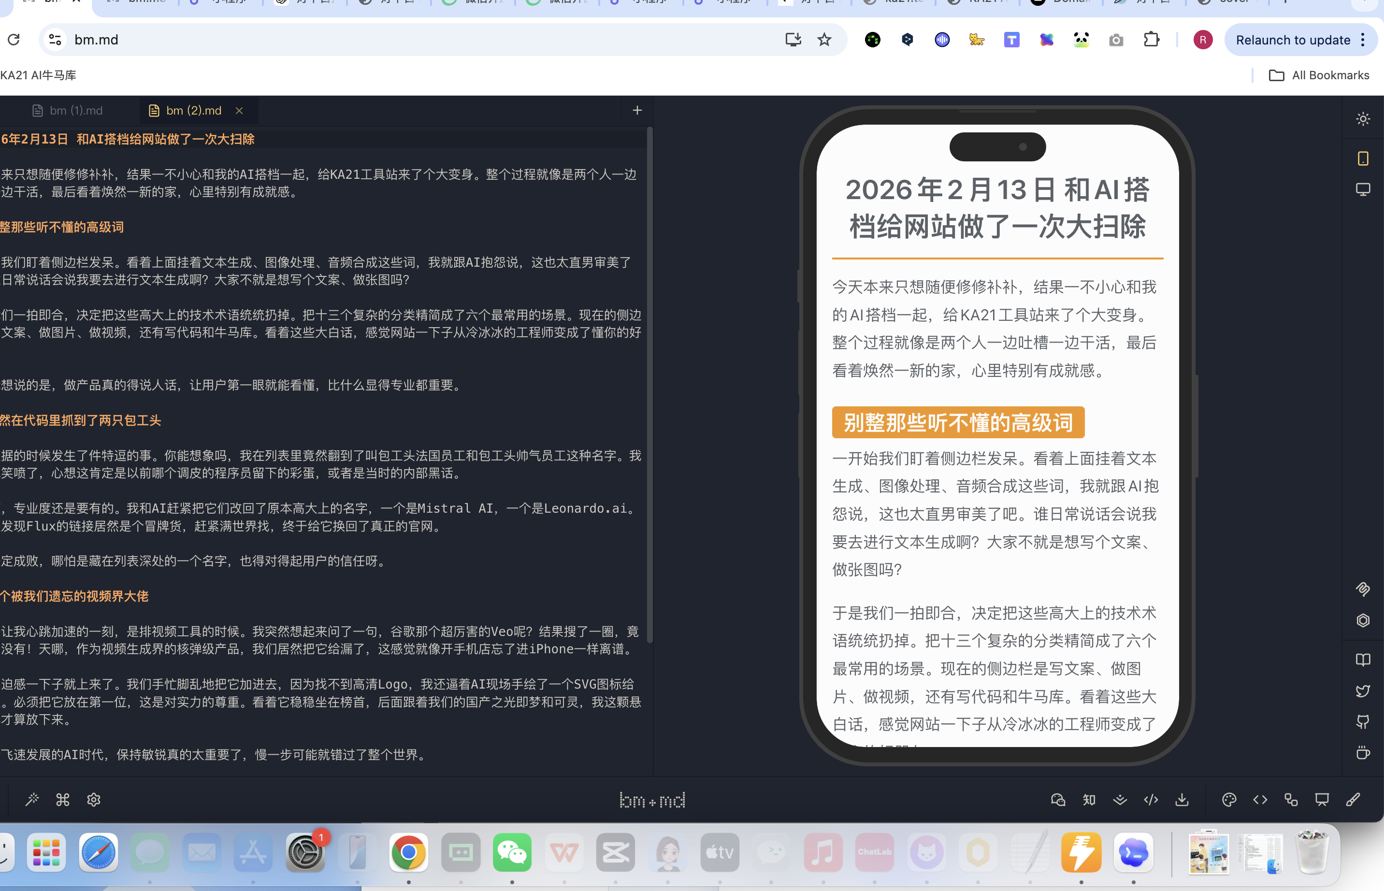
Task: Click the Zhihu '知' copy icon
Action: (x=1089, y=800)
